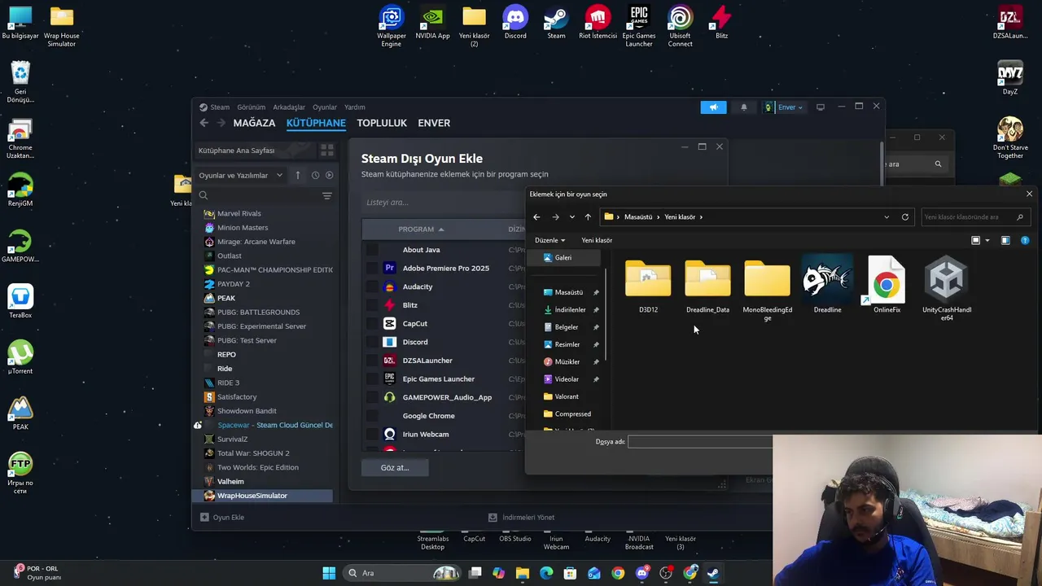Check the GAMEPOWER_Audio_App checkbox
Image resolution: width=1042 pixels, height=586 pixels.
coord(372,397)
